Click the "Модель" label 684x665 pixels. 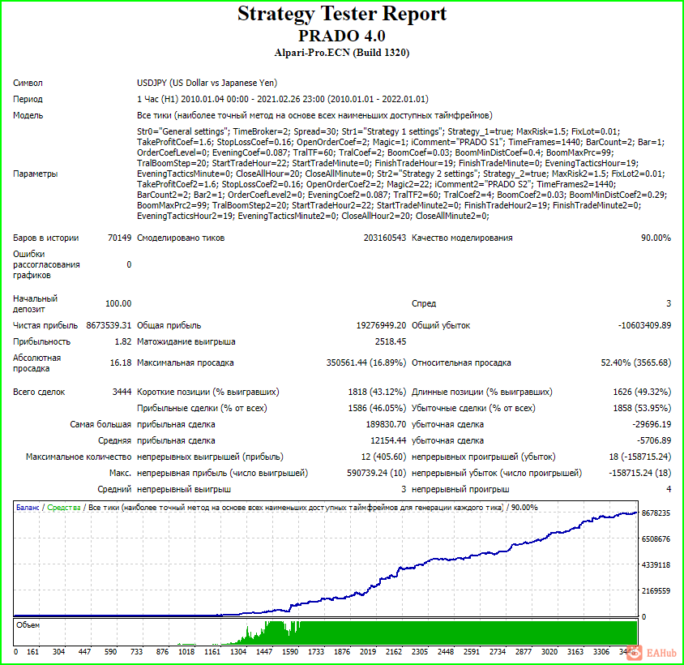(x=28, y=115)
